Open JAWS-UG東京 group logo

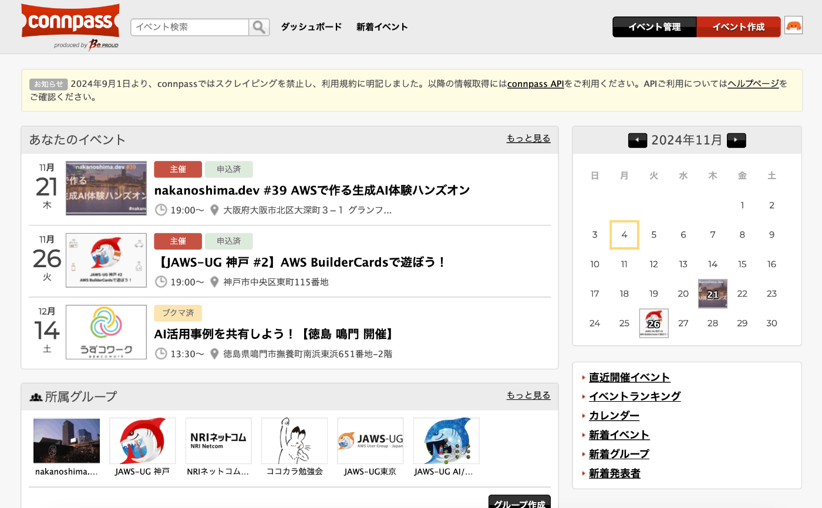pyautogui.click(x=370, y=441)
